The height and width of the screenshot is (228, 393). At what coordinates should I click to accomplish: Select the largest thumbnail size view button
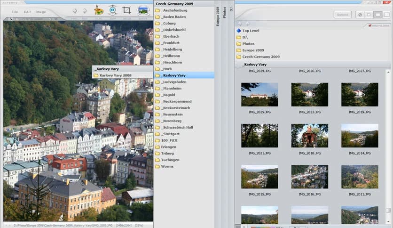pyautogui.click(x=385, y=15)
